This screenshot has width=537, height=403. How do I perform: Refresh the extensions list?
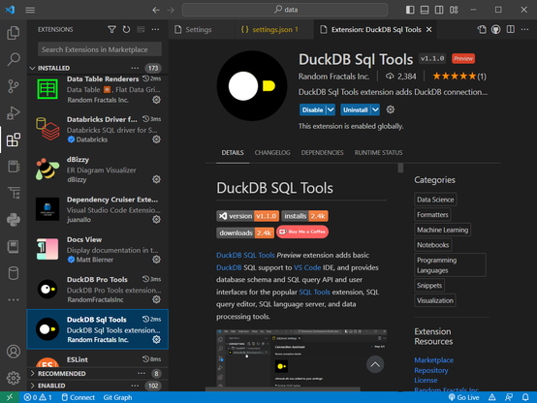126,29
